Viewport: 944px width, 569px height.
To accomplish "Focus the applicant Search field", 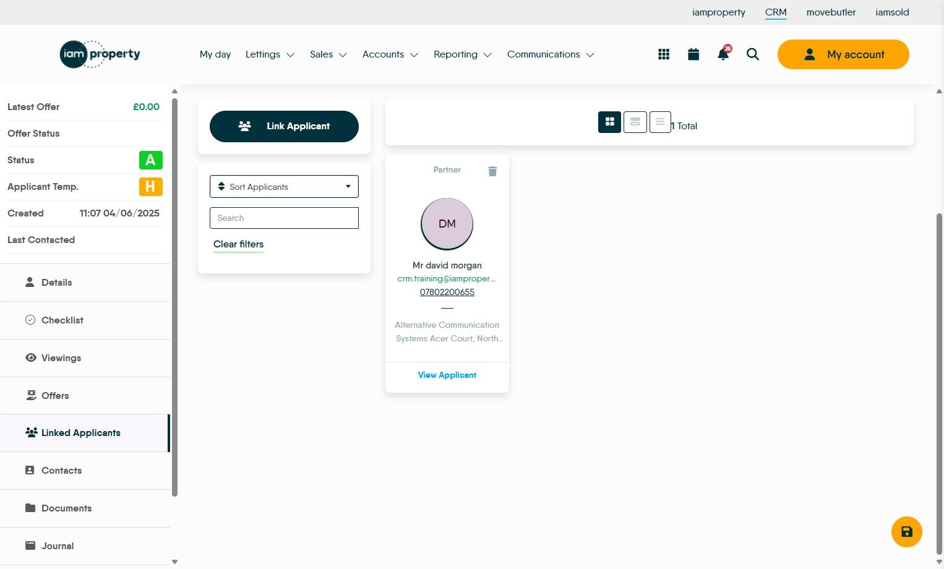I will [x=284, y=218].
